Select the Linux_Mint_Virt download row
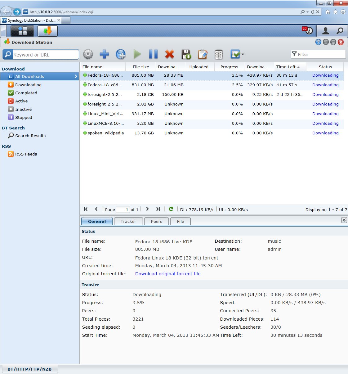The width and height of the screenshot is (348, 374). [x=212, y=114]
